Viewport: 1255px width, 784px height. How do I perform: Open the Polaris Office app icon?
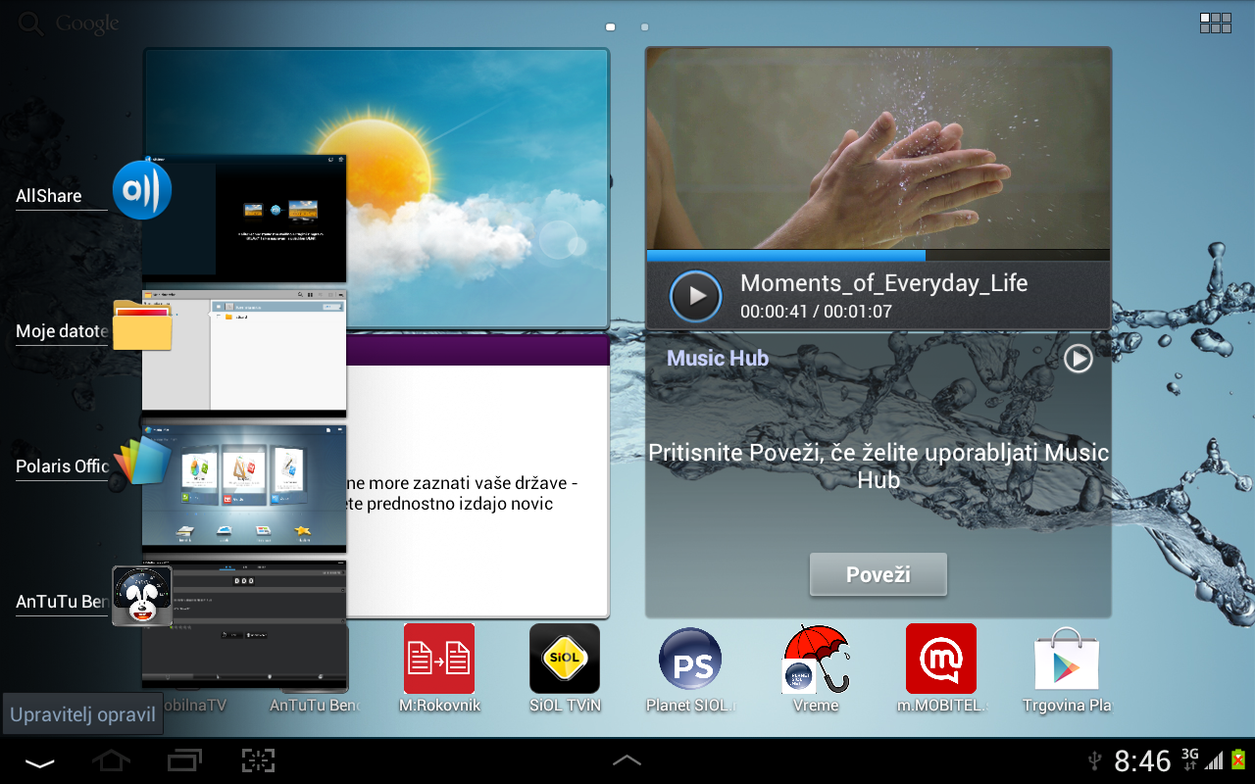[x=142, y=461]
